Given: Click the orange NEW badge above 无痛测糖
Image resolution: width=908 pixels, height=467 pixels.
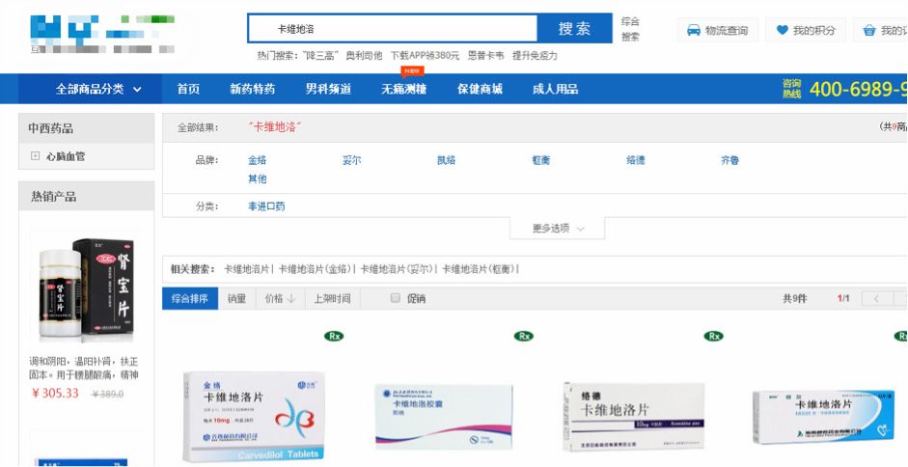Looking at the screenshot, I should tap(412, 70).
